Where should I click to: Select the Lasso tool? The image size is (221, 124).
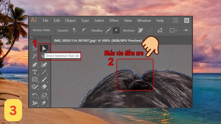43,56
